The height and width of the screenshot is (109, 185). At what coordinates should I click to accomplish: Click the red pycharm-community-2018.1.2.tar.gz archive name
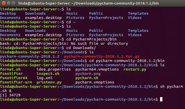[102, 56]
